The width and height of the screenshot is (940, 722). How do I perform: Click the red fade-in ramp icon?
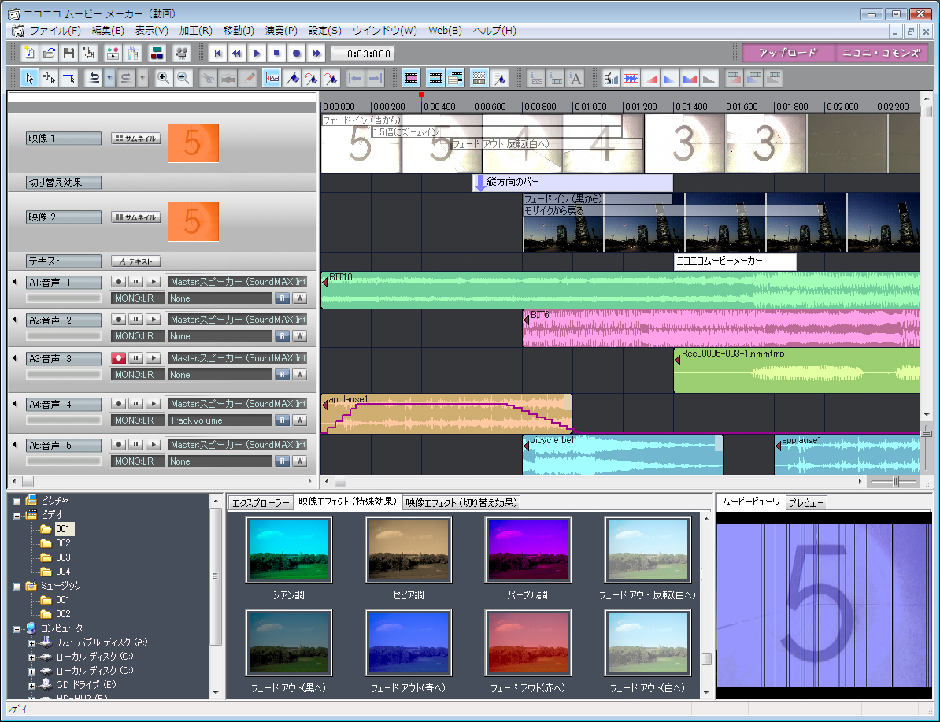(651, 78)
